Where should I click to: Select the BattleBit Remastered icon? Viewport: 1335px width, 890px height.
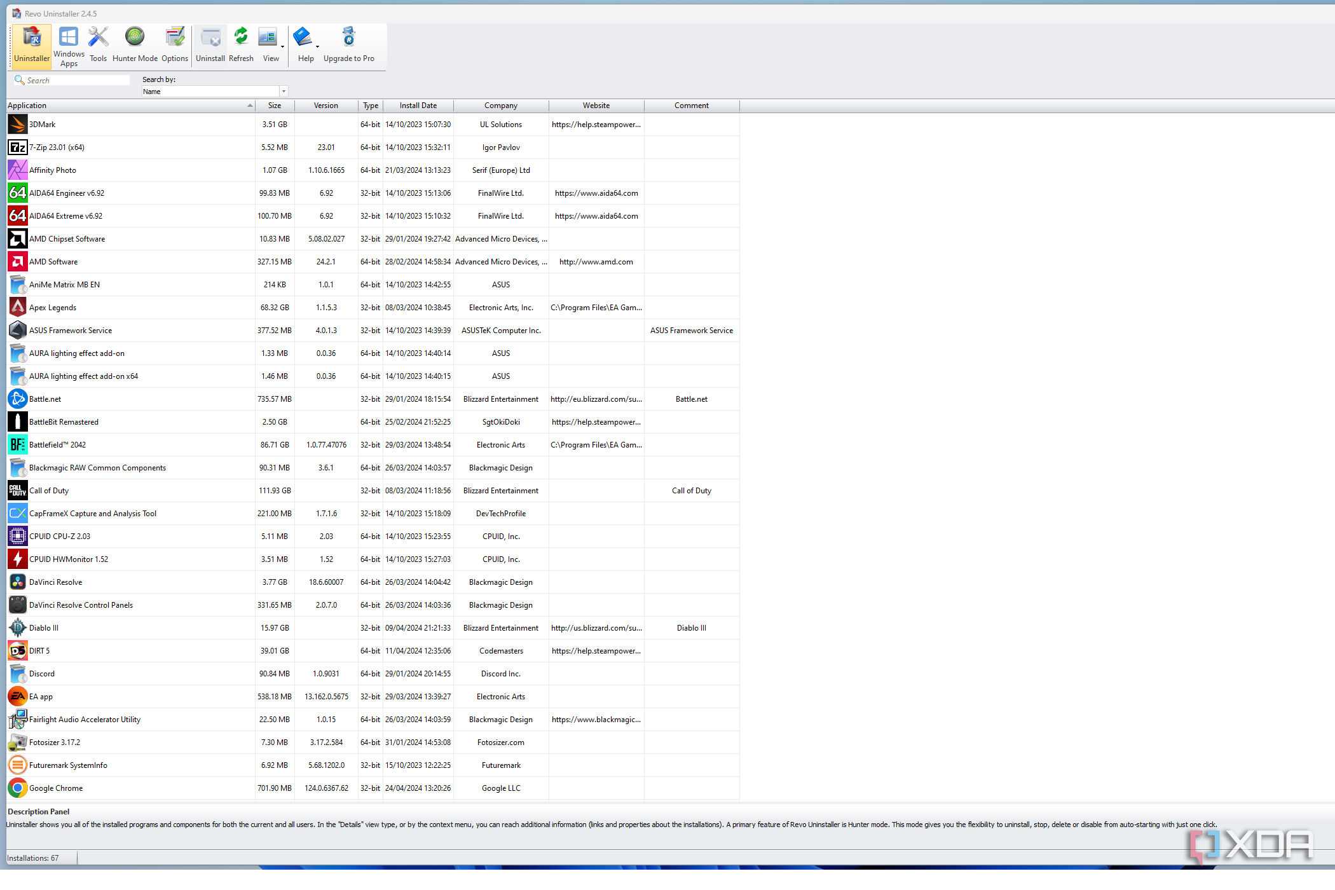(18, 422)
